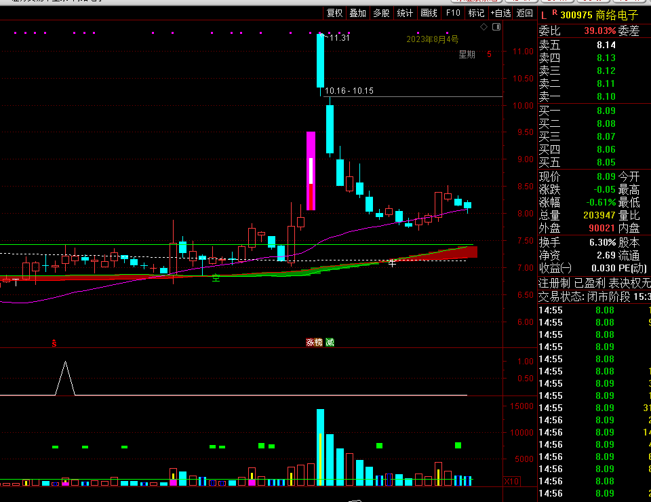Select the 卖四 8.13 quote row
651x502 pixels.
pyautogui.click(x=594, y=58)
